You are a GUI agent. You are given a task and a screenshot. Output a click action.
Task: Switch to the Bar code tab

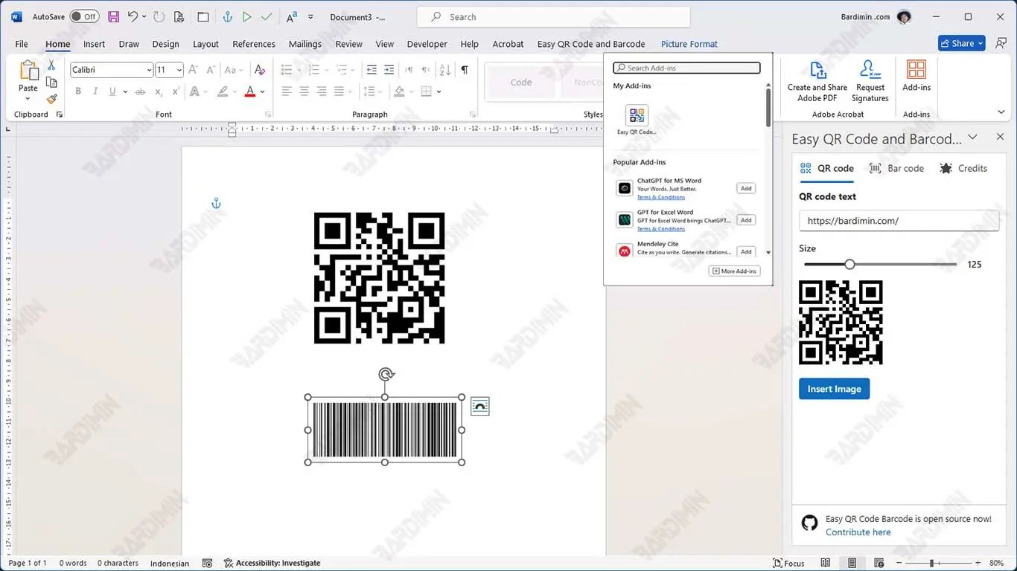click(896, 168)
